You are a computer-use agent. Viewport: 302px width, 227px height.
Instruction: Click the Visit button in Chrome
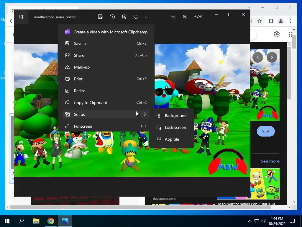pyautogui.click(x=266, y=131)
